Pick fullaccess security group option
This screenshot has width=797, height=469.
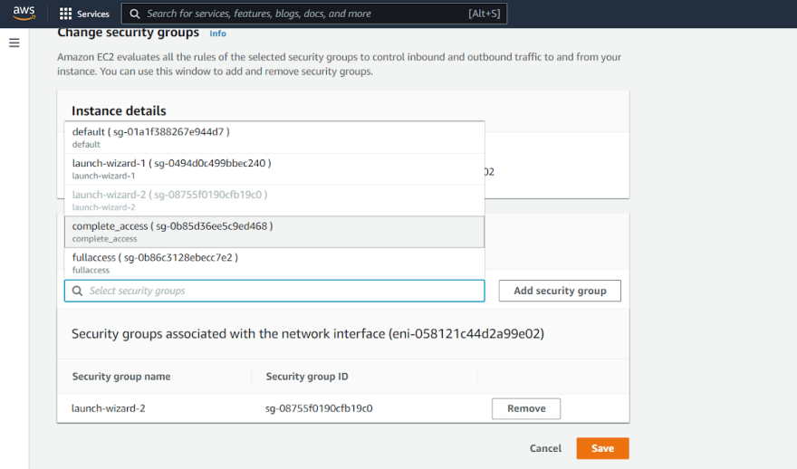274,263
